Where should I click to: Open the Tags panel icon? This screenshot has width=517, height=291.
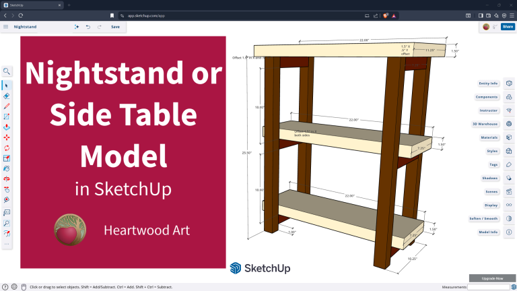coord(509,164)
